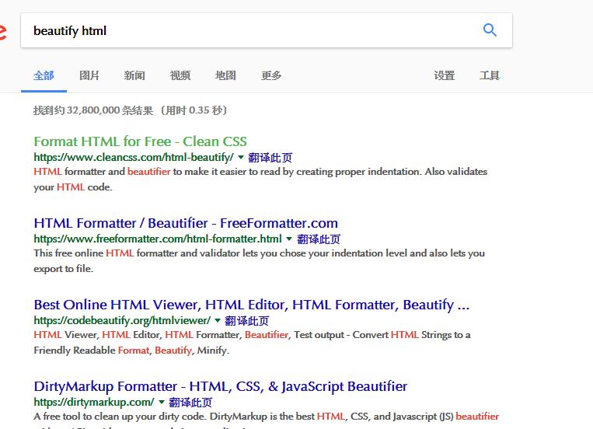Expand dropdown arrow beside codebeautify.org URL
This screenshot has width=593, height=429.
click(x=218, y=320)
